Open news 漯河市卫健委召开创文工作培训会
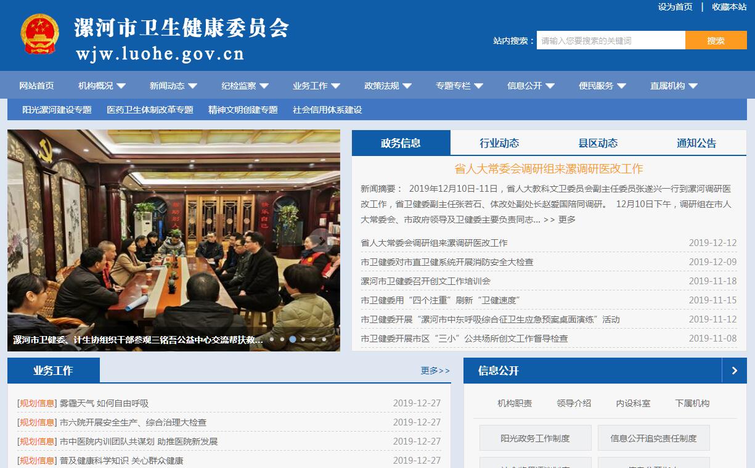This screenshot has height=468, width=755. coord(426,281)
